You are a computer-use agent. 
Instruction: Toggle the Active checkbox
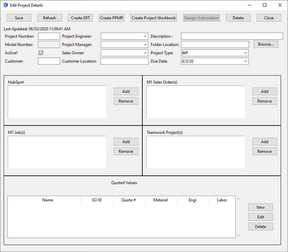(40, 53)
